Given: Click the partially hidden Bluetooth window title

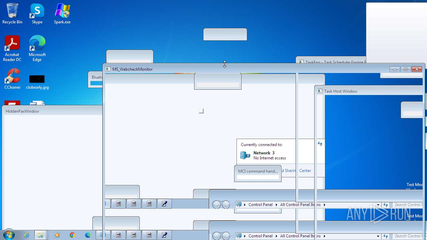Looking at the screenshot, I should (97, 77).
